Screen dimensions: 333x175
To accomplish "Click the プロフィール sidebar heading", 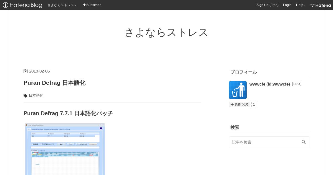I will click(x=244, y=72).
